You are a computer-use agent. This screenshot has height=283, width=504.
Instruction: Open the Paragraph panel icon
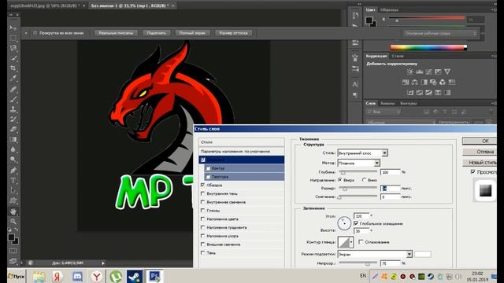tap(355, 95)
